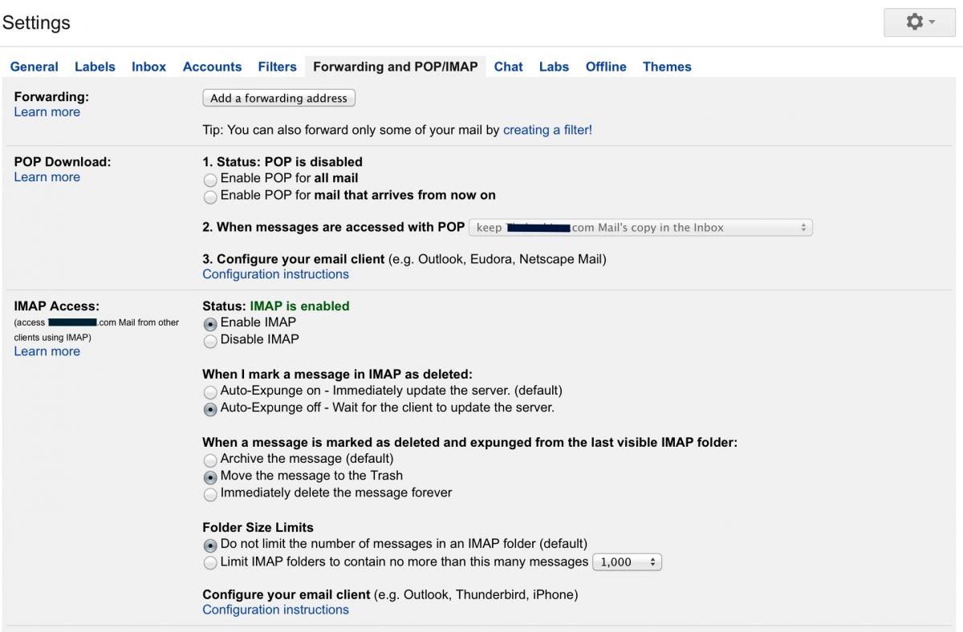
Task: Open Learn more under POP Download
Action: coord(47,177)
